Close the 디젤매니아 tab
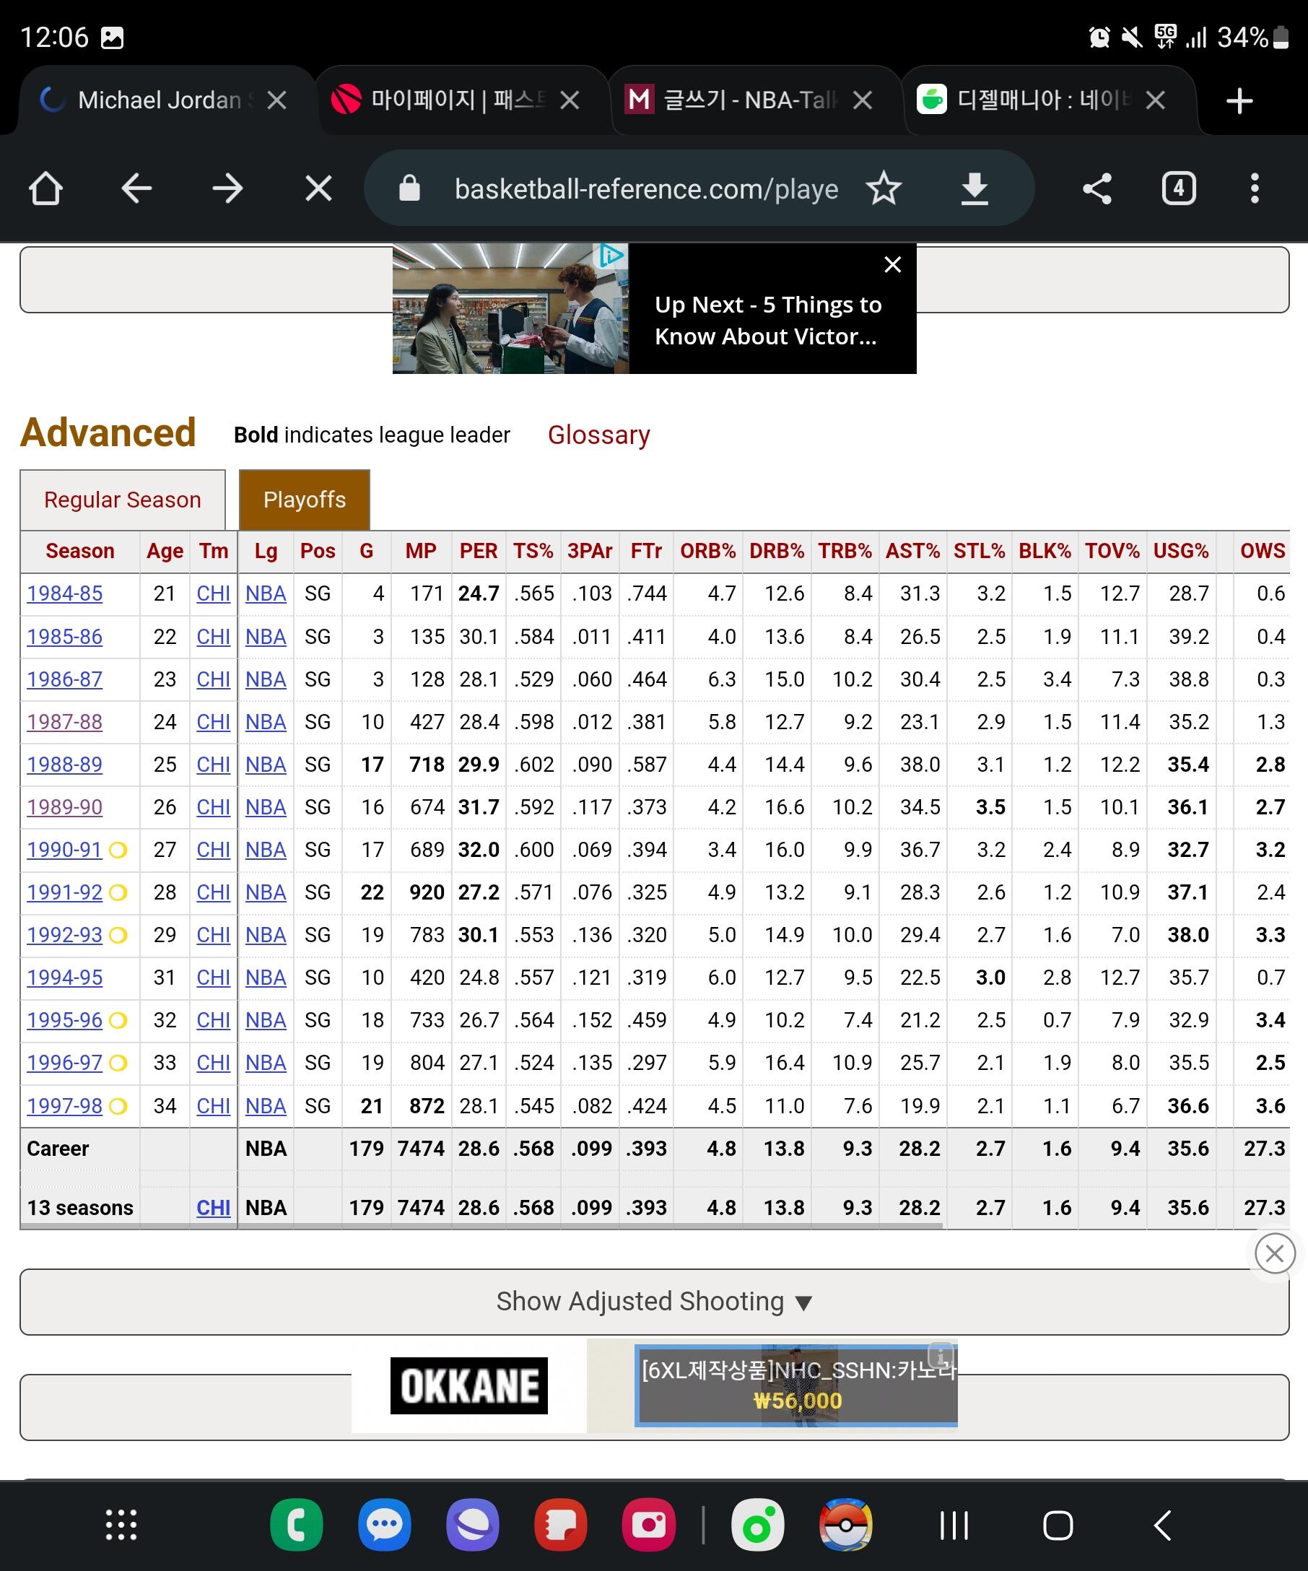The width and height of the screenshot is (1308, 1571). coord(1156,100)
